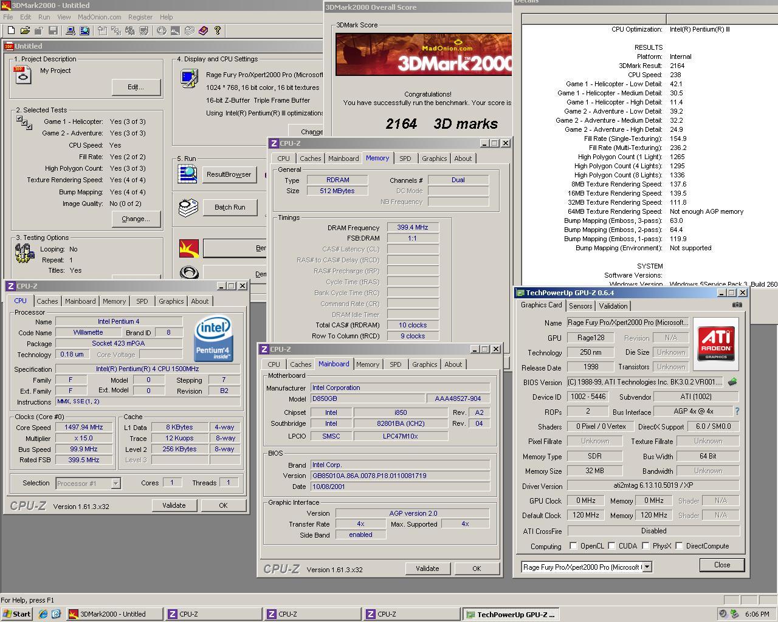Click the ATI Radeon logo in GPU-Z

click(x=716, y=344)
